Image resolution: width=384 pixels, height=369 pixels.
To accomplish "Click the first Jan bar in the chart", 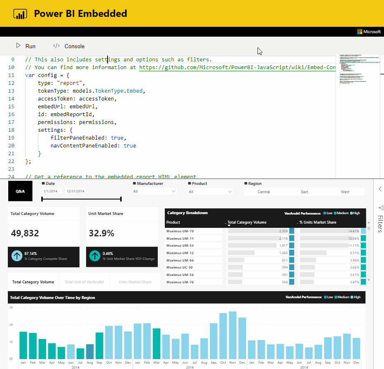I will (x=23, y=345).
